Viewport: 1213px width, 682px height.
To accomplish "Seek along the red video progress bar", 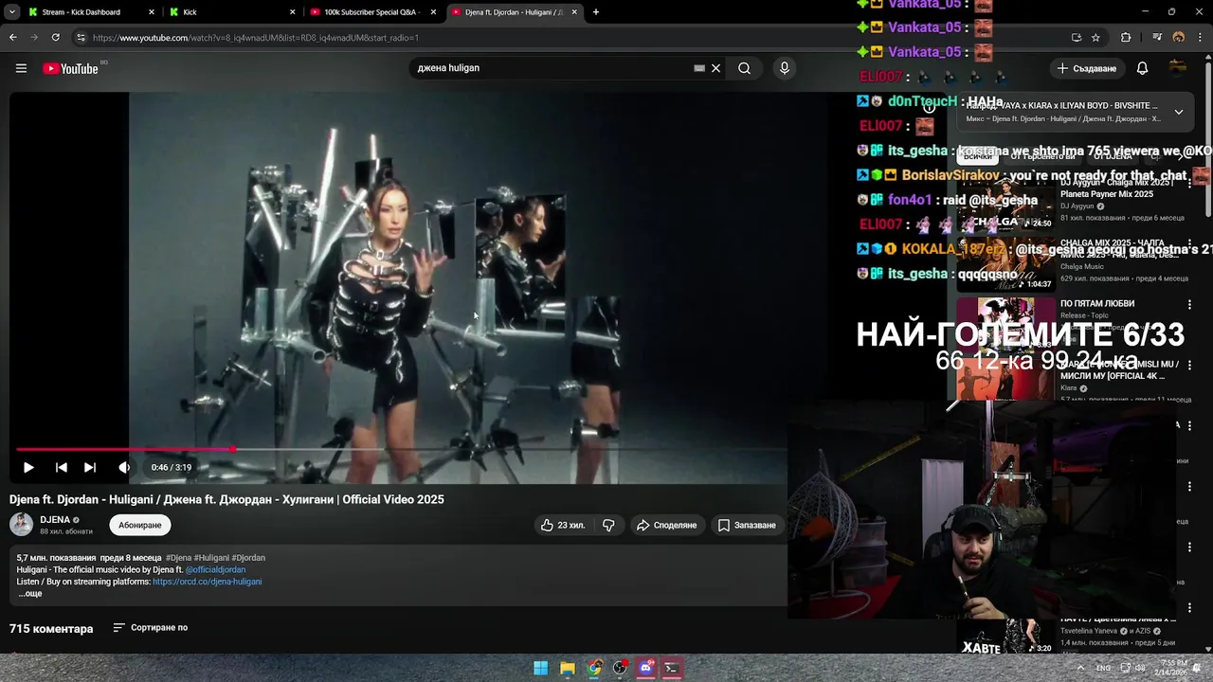I will click(x=401, y=449).
